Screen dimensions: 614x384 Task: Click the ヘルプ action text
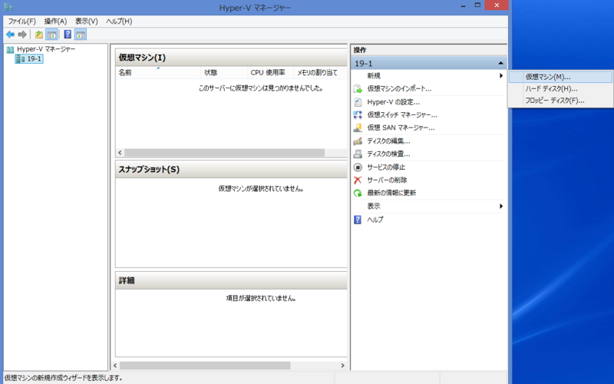[375, 220]
